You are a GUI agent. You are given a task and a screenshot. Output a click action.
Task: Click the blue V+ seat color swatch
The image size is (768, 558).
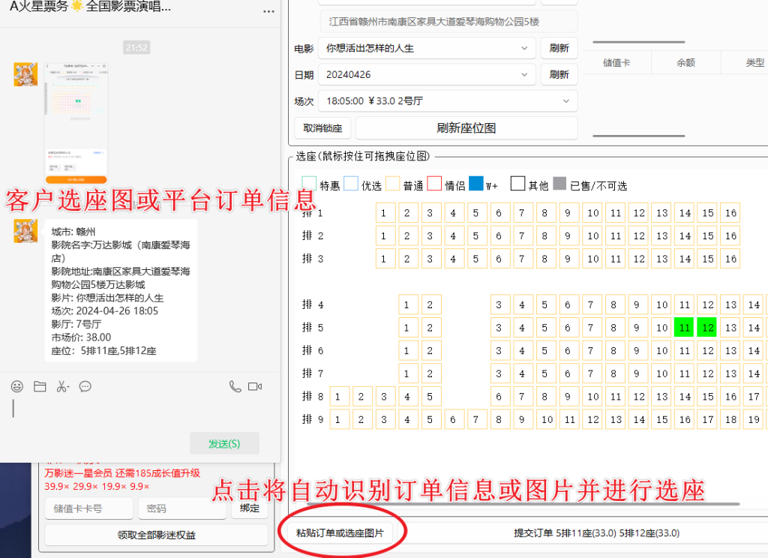point(475,184)
